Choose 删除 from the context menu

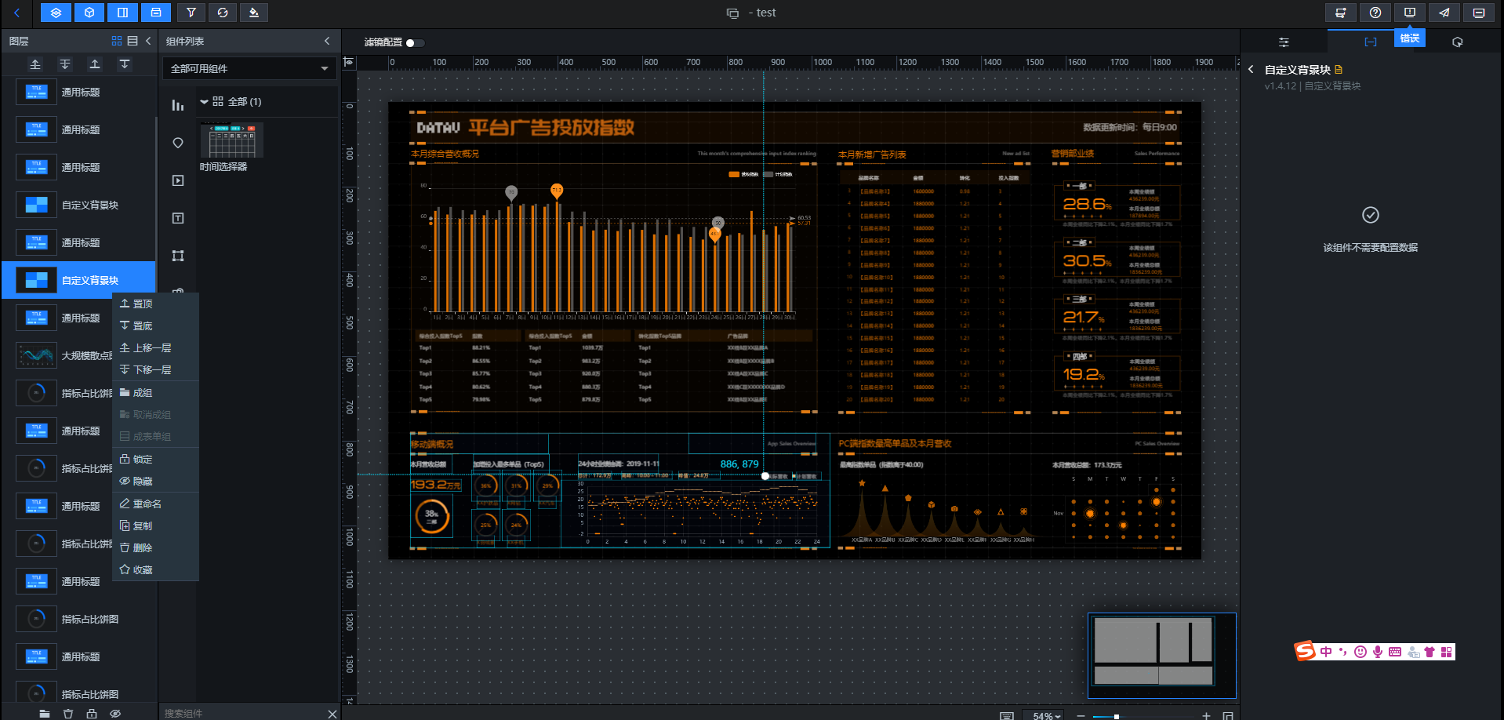point(155,548)
